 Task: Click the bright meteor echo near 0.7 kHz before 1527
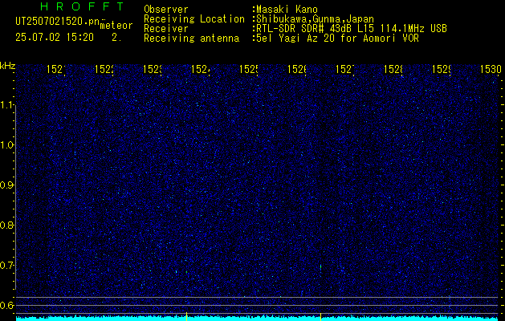321,266
